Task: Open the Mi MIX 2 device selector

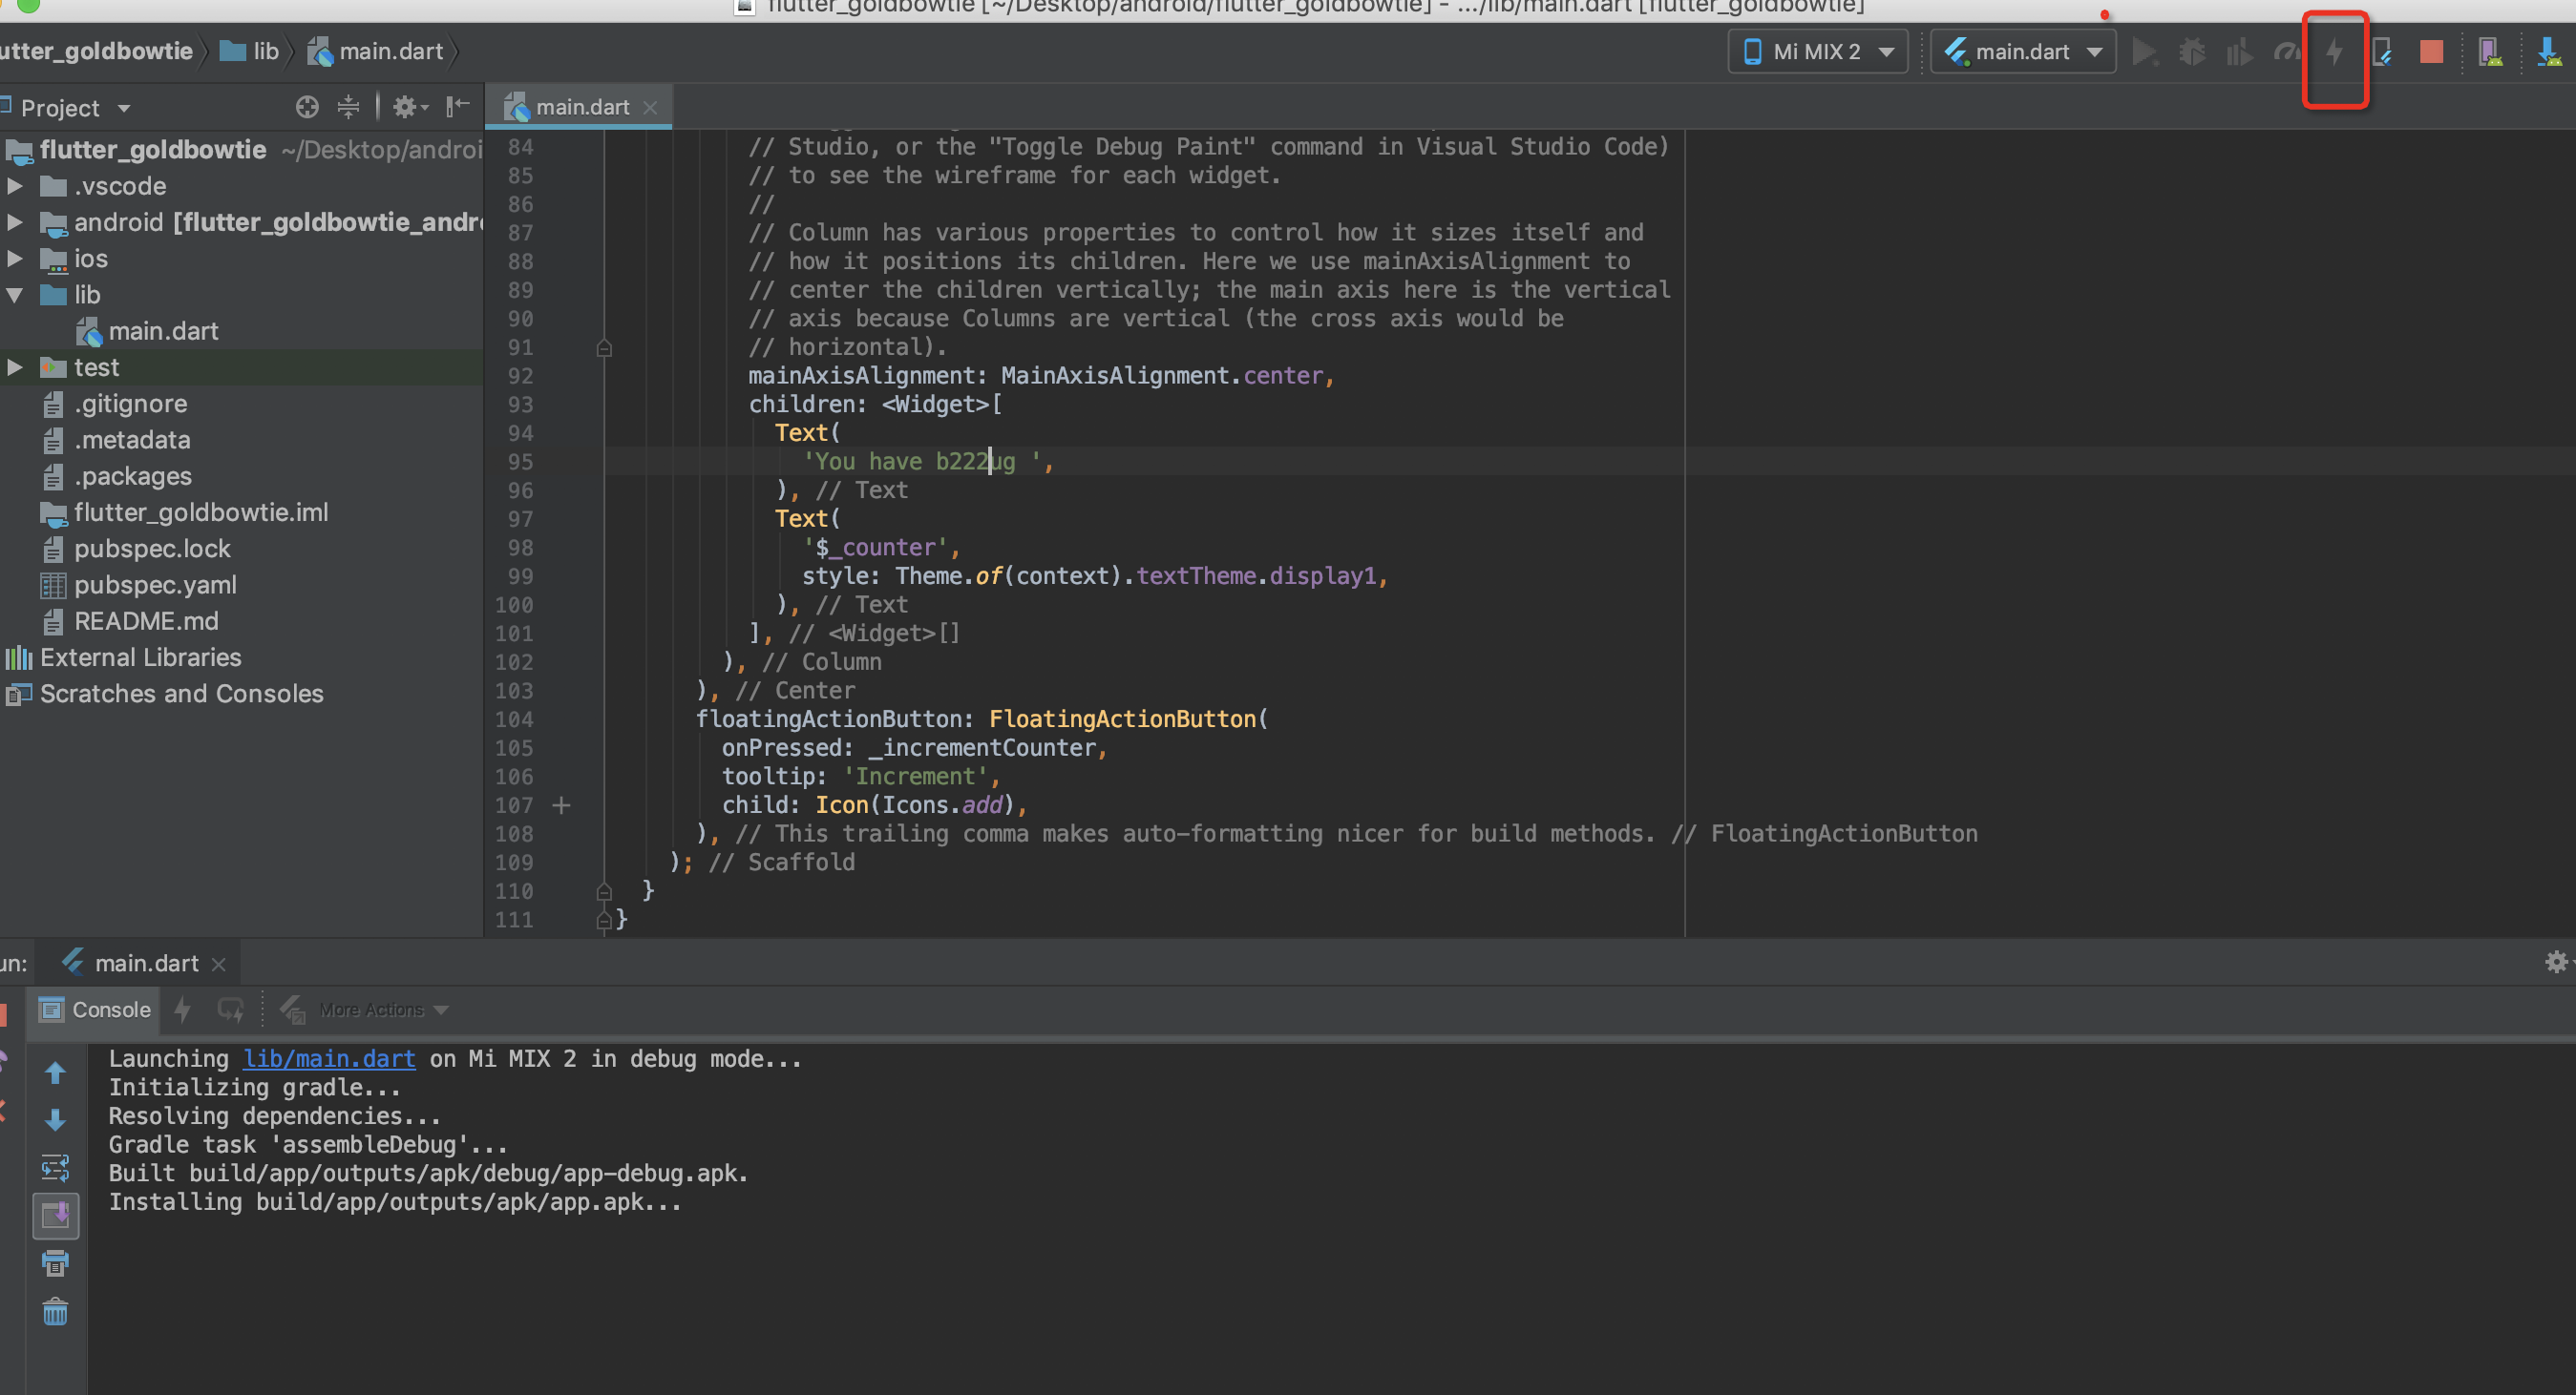Action: (x=1817, y=51)
